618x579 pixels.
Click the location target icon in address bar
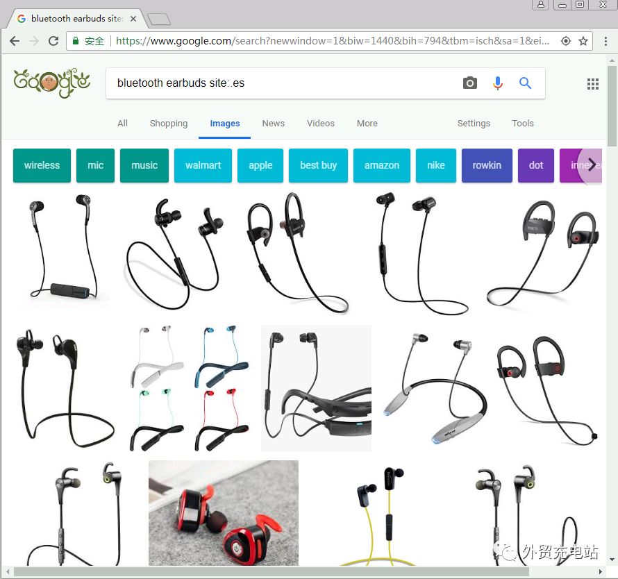click(566, 41)
